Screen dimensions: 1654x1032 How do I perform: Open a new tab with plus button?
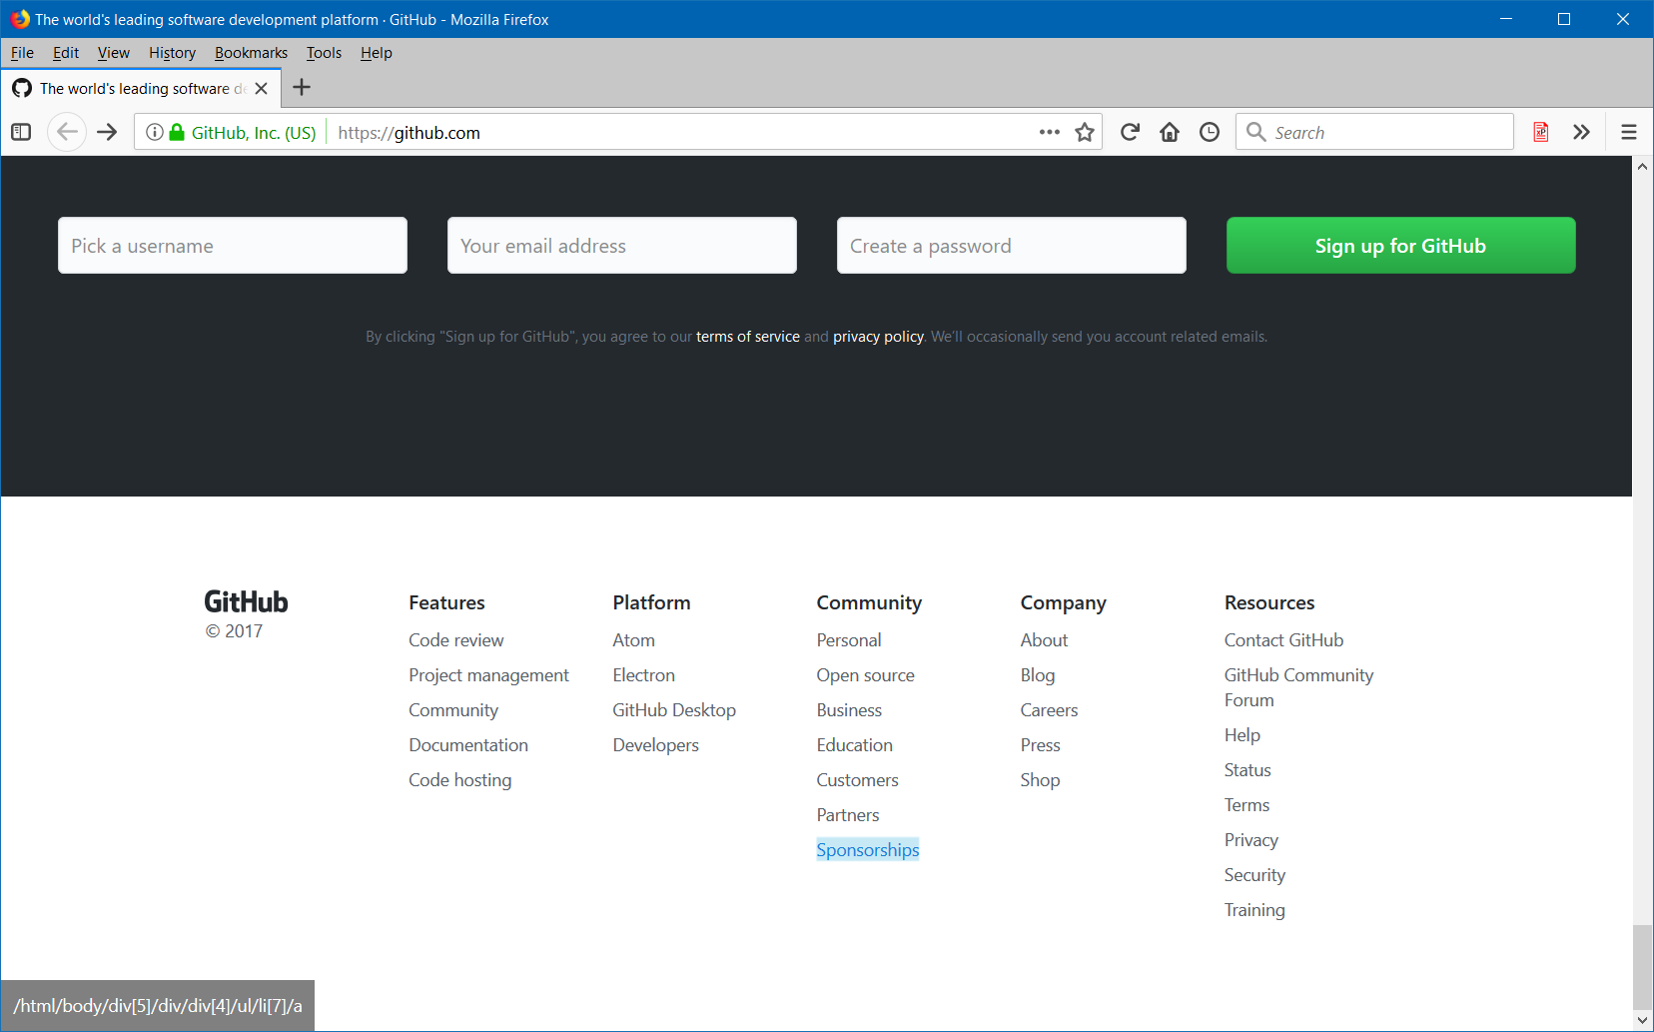pos(302,88)
